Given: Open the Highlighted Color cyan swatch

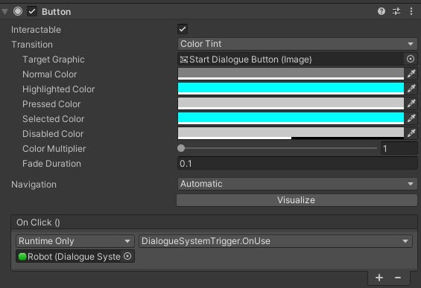Looking at the screenshot, I should tap(291, 89).
